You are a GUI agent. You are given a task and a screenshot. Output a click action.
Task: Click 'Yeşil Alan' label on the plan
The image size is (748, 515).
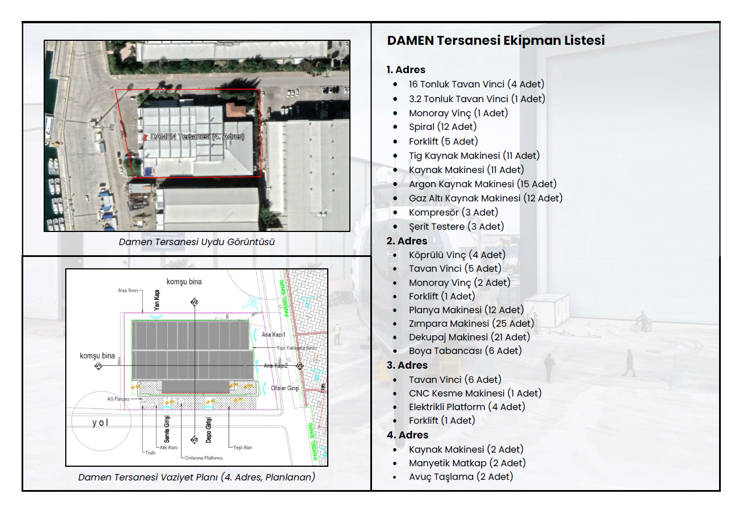(242, 448)
